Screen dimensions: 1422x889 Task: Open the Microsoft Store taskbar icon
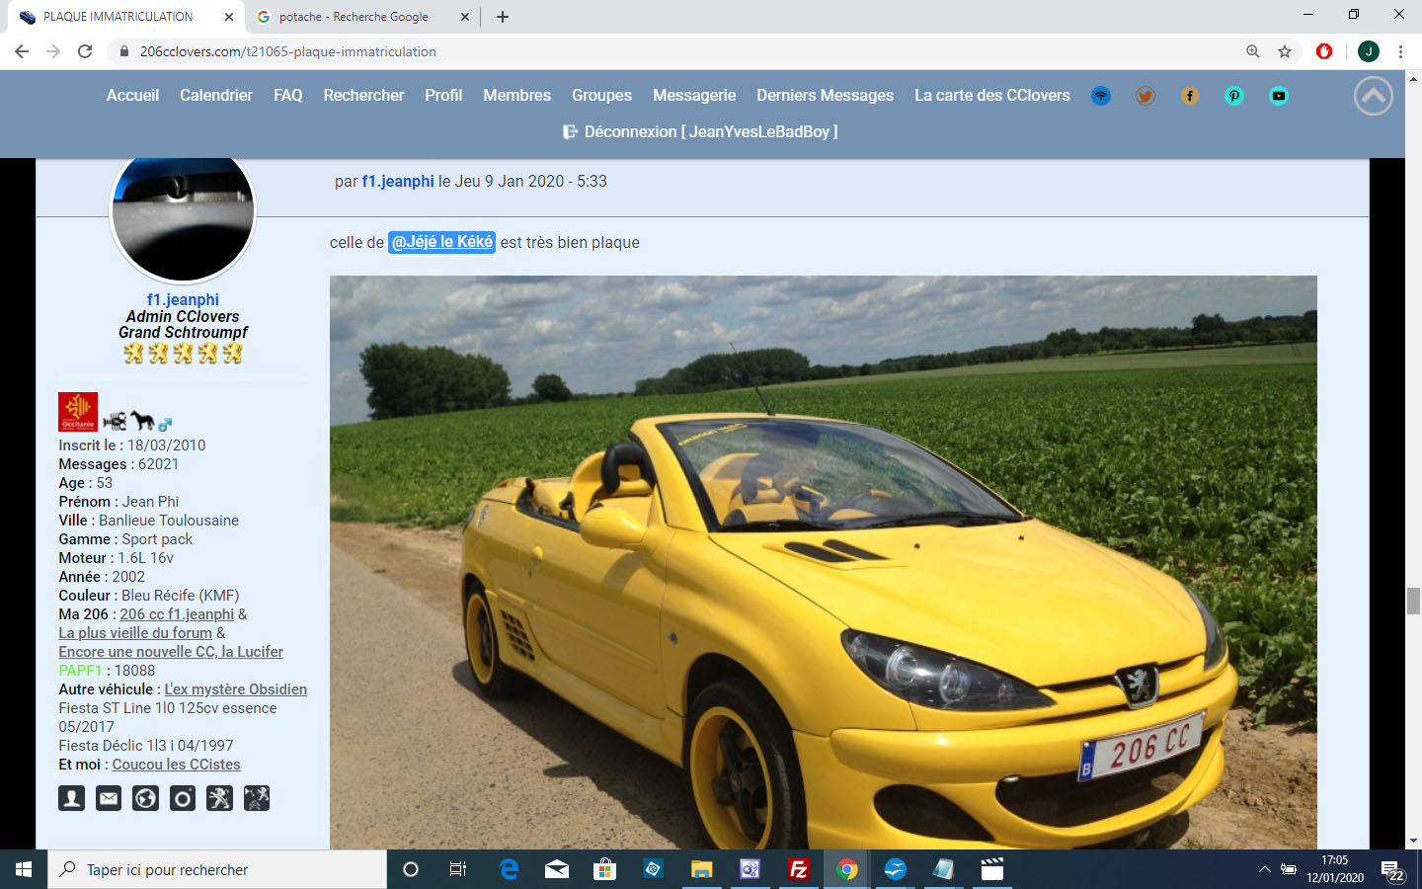click(x=605, y=869)
